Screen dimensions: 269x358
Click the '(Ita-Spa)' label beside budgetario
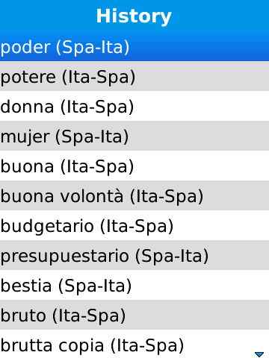coord(137,227)
